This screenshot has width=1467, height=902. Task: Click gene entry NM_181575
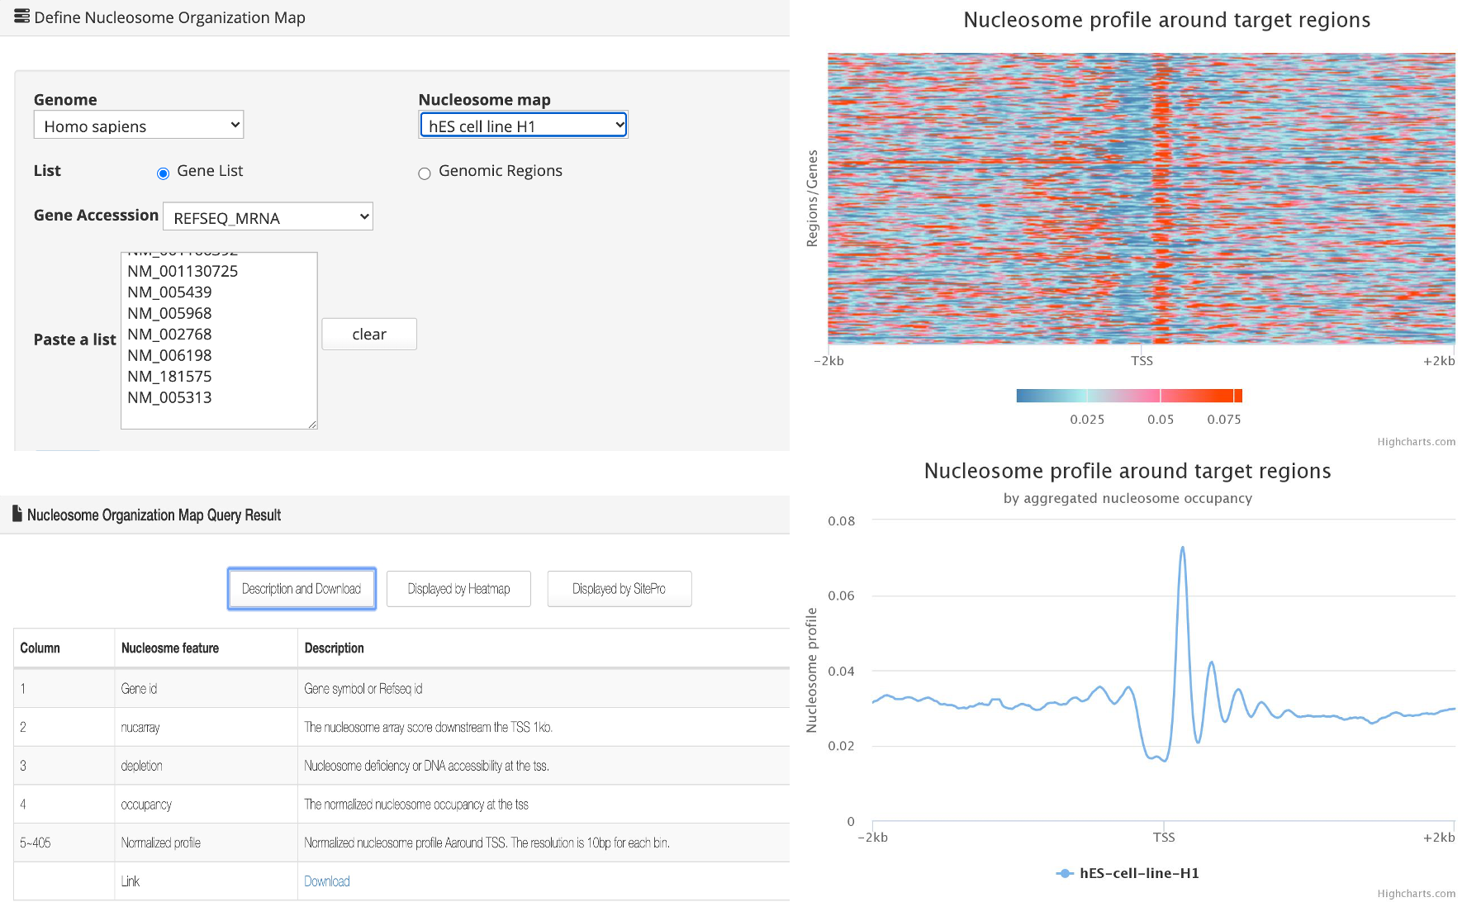pos(169,377)
